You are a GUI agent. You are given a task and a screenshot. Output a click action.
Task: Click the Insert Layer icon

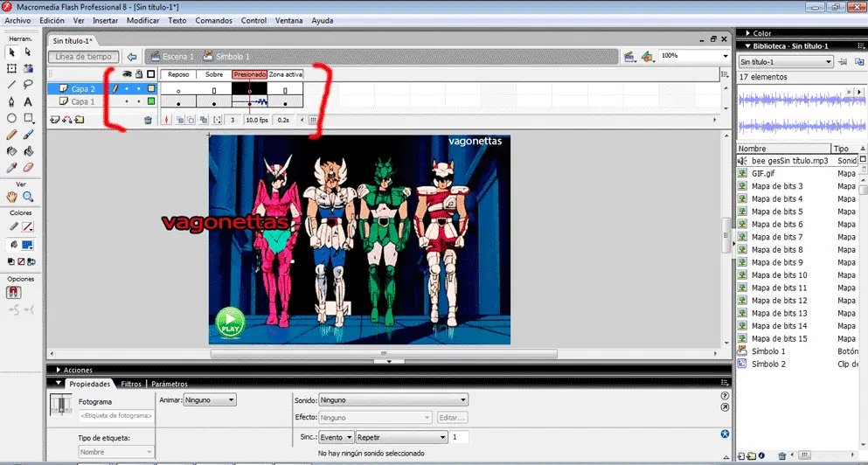[x=55, y=120]
